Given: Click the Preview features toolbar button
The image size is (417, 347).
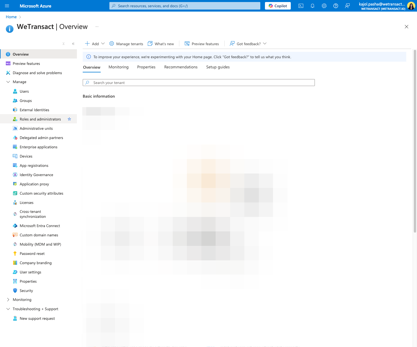Looking at the screenshot, I should click(202, 44).
